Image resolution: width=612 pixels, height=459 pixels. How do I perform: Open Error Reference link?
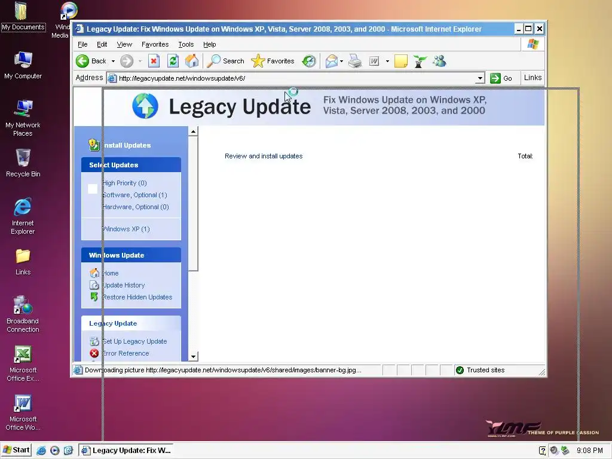(x=126, y=353)
